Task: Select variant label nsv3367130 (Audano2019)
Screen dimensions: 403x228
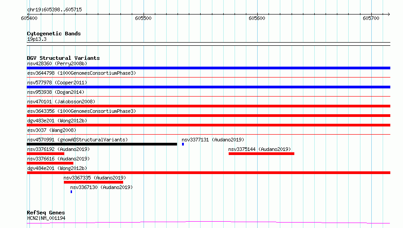Action: coord(101,187)
